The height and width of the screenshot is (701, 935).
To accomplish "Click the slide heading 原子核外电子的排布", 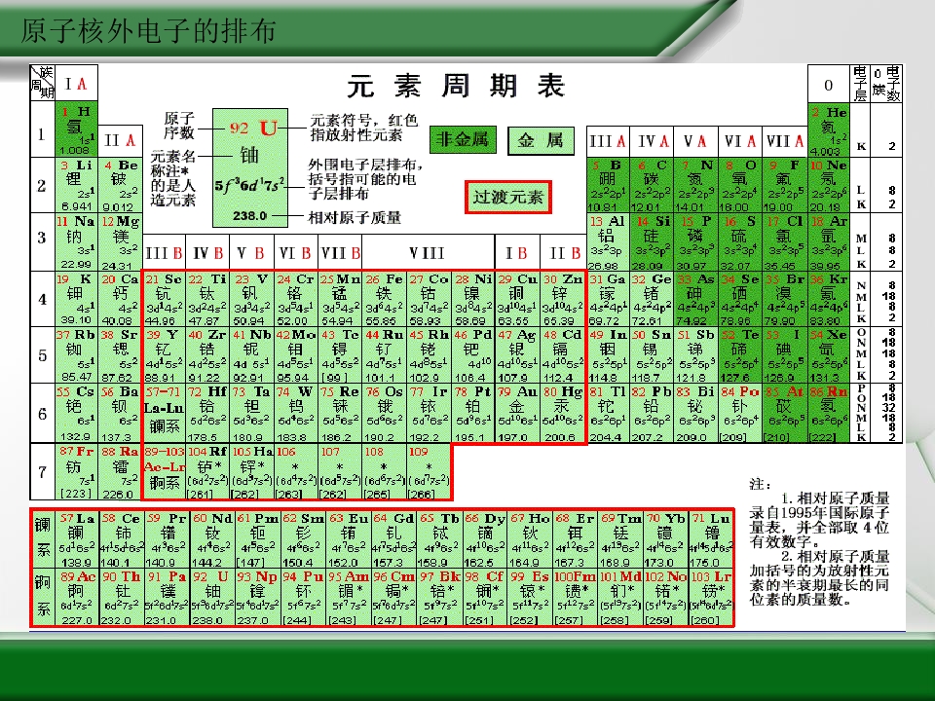I will (x=147, y=31).
